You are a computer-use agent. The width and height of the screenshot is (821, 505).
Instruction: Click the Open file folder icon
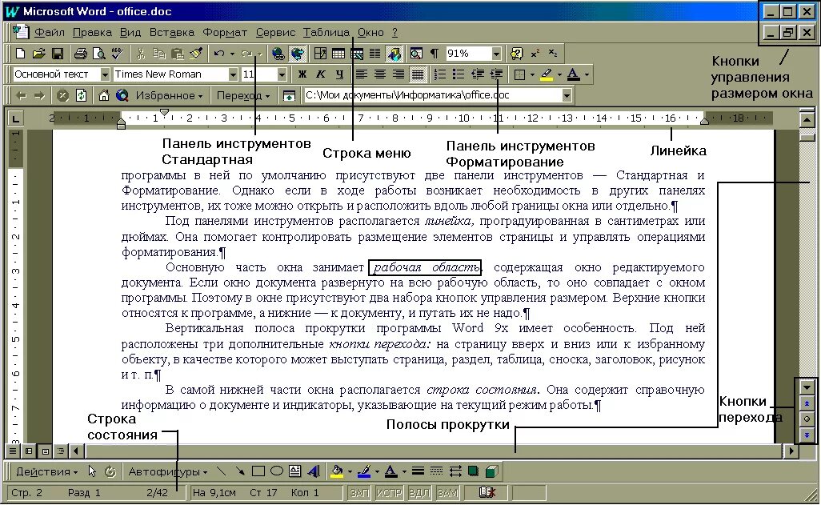coord(38,54)
